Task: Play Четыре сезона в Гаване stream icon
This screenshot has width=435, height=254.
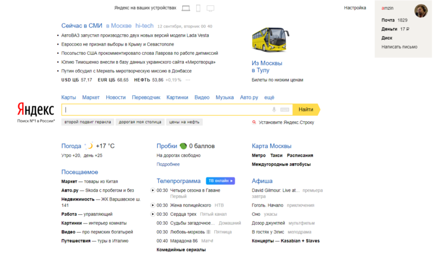Action: pos(153,190)
